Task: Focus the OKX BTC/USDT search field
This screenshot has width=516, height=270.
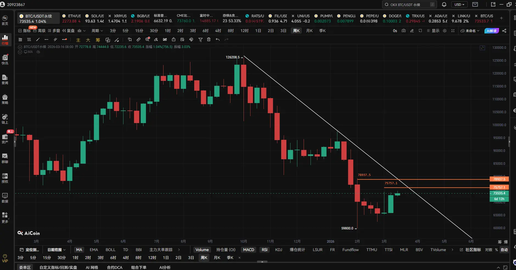Action: click(x=409, y=4)
